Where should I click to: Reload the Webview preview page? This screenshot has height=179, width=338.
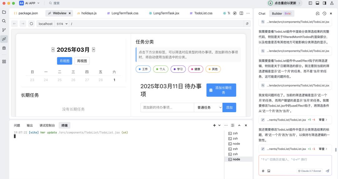pos(31,24)
